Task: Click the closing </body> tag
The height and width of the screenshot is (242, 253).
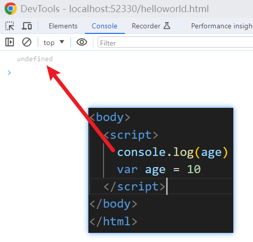Action: point(113,204)
